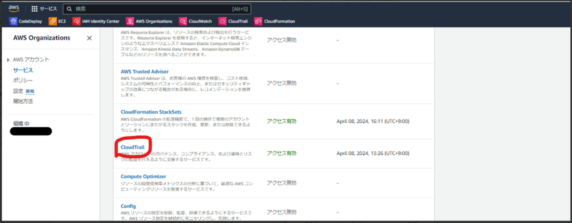The width and height of the screenshot is (572, 223).
Task: Click サービス label in top navigation
Action: (x=48, y=9)
